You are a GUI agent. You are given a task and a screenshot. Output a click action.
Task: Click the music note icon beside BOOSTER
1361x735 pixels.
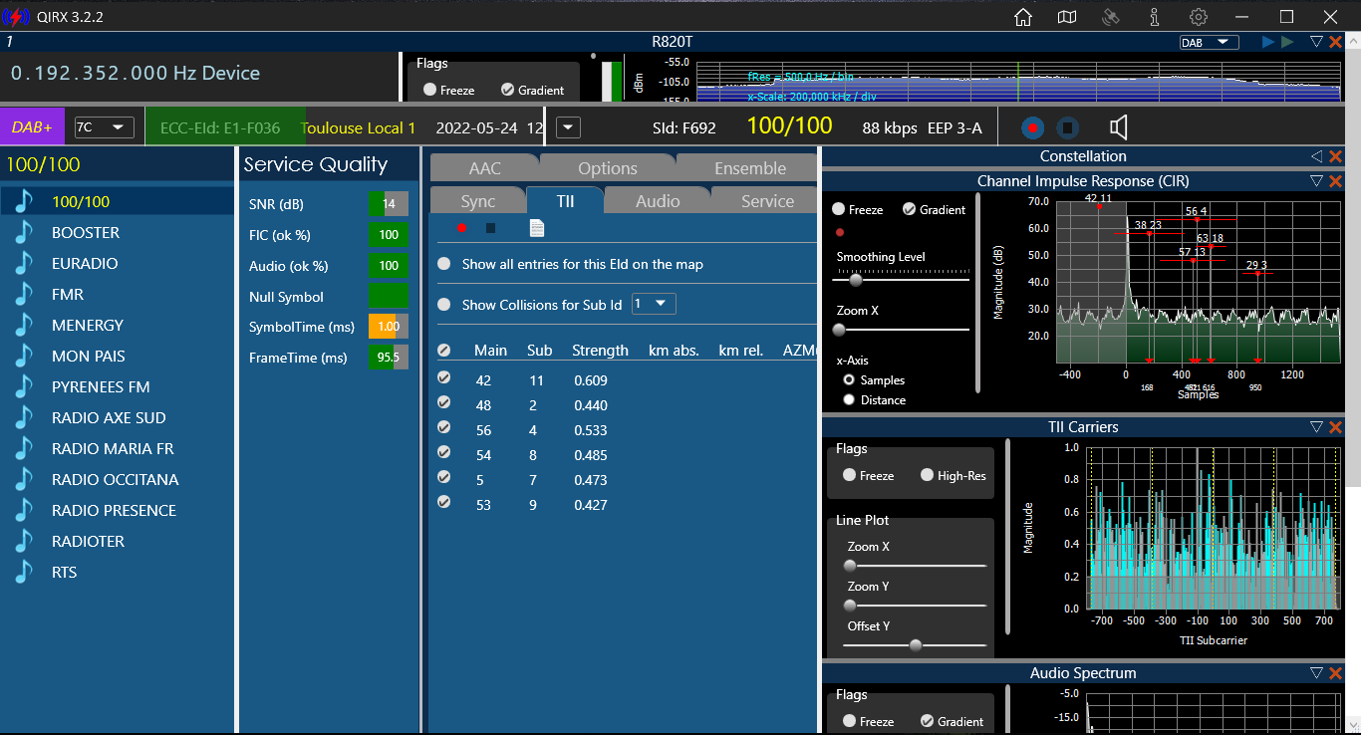pos(24,232)
